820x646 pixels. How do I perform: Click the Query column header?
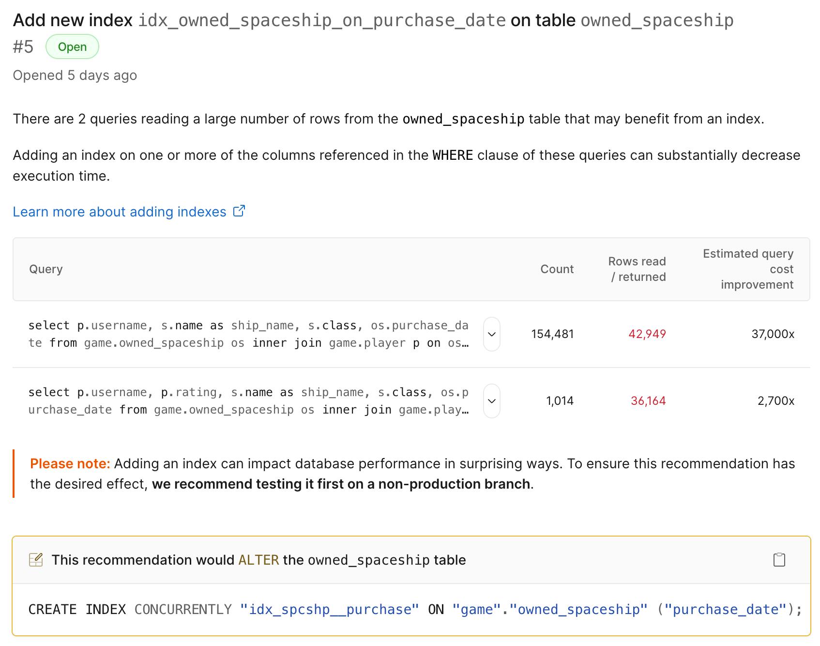[x=46, y=269]
